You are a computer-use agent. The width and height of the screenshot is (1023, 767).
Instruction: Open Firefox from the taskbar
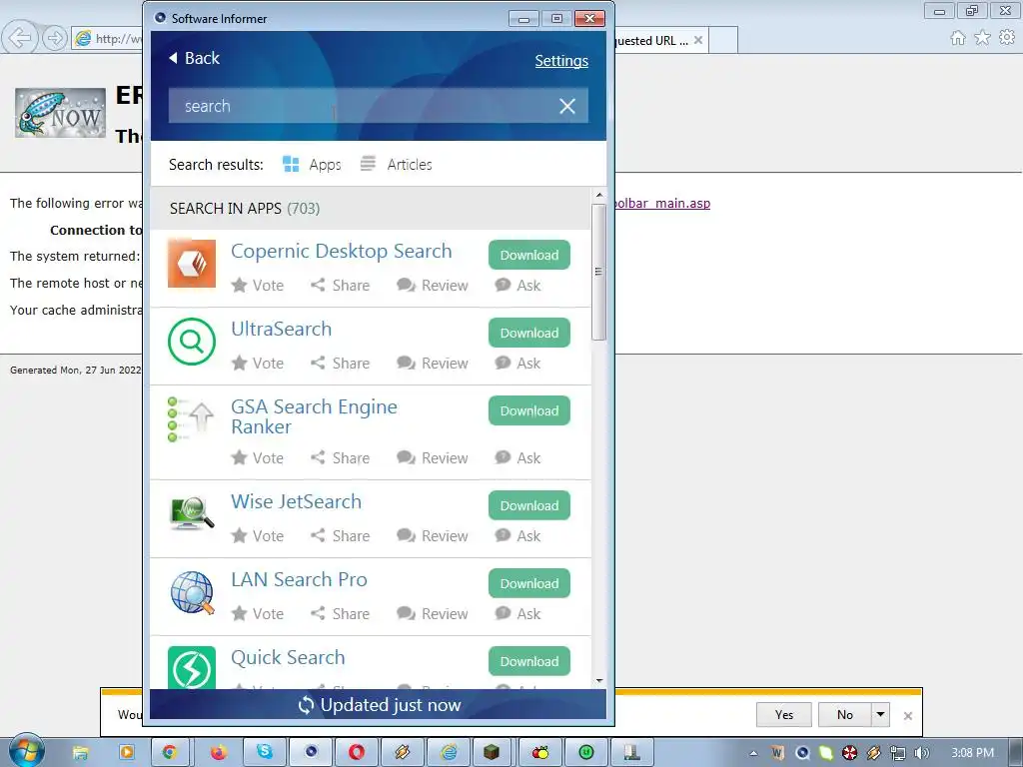pos(218,752)
